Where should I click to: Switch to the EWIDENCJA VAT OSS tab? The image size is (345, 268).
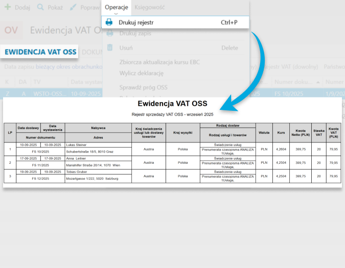(40, 52)
